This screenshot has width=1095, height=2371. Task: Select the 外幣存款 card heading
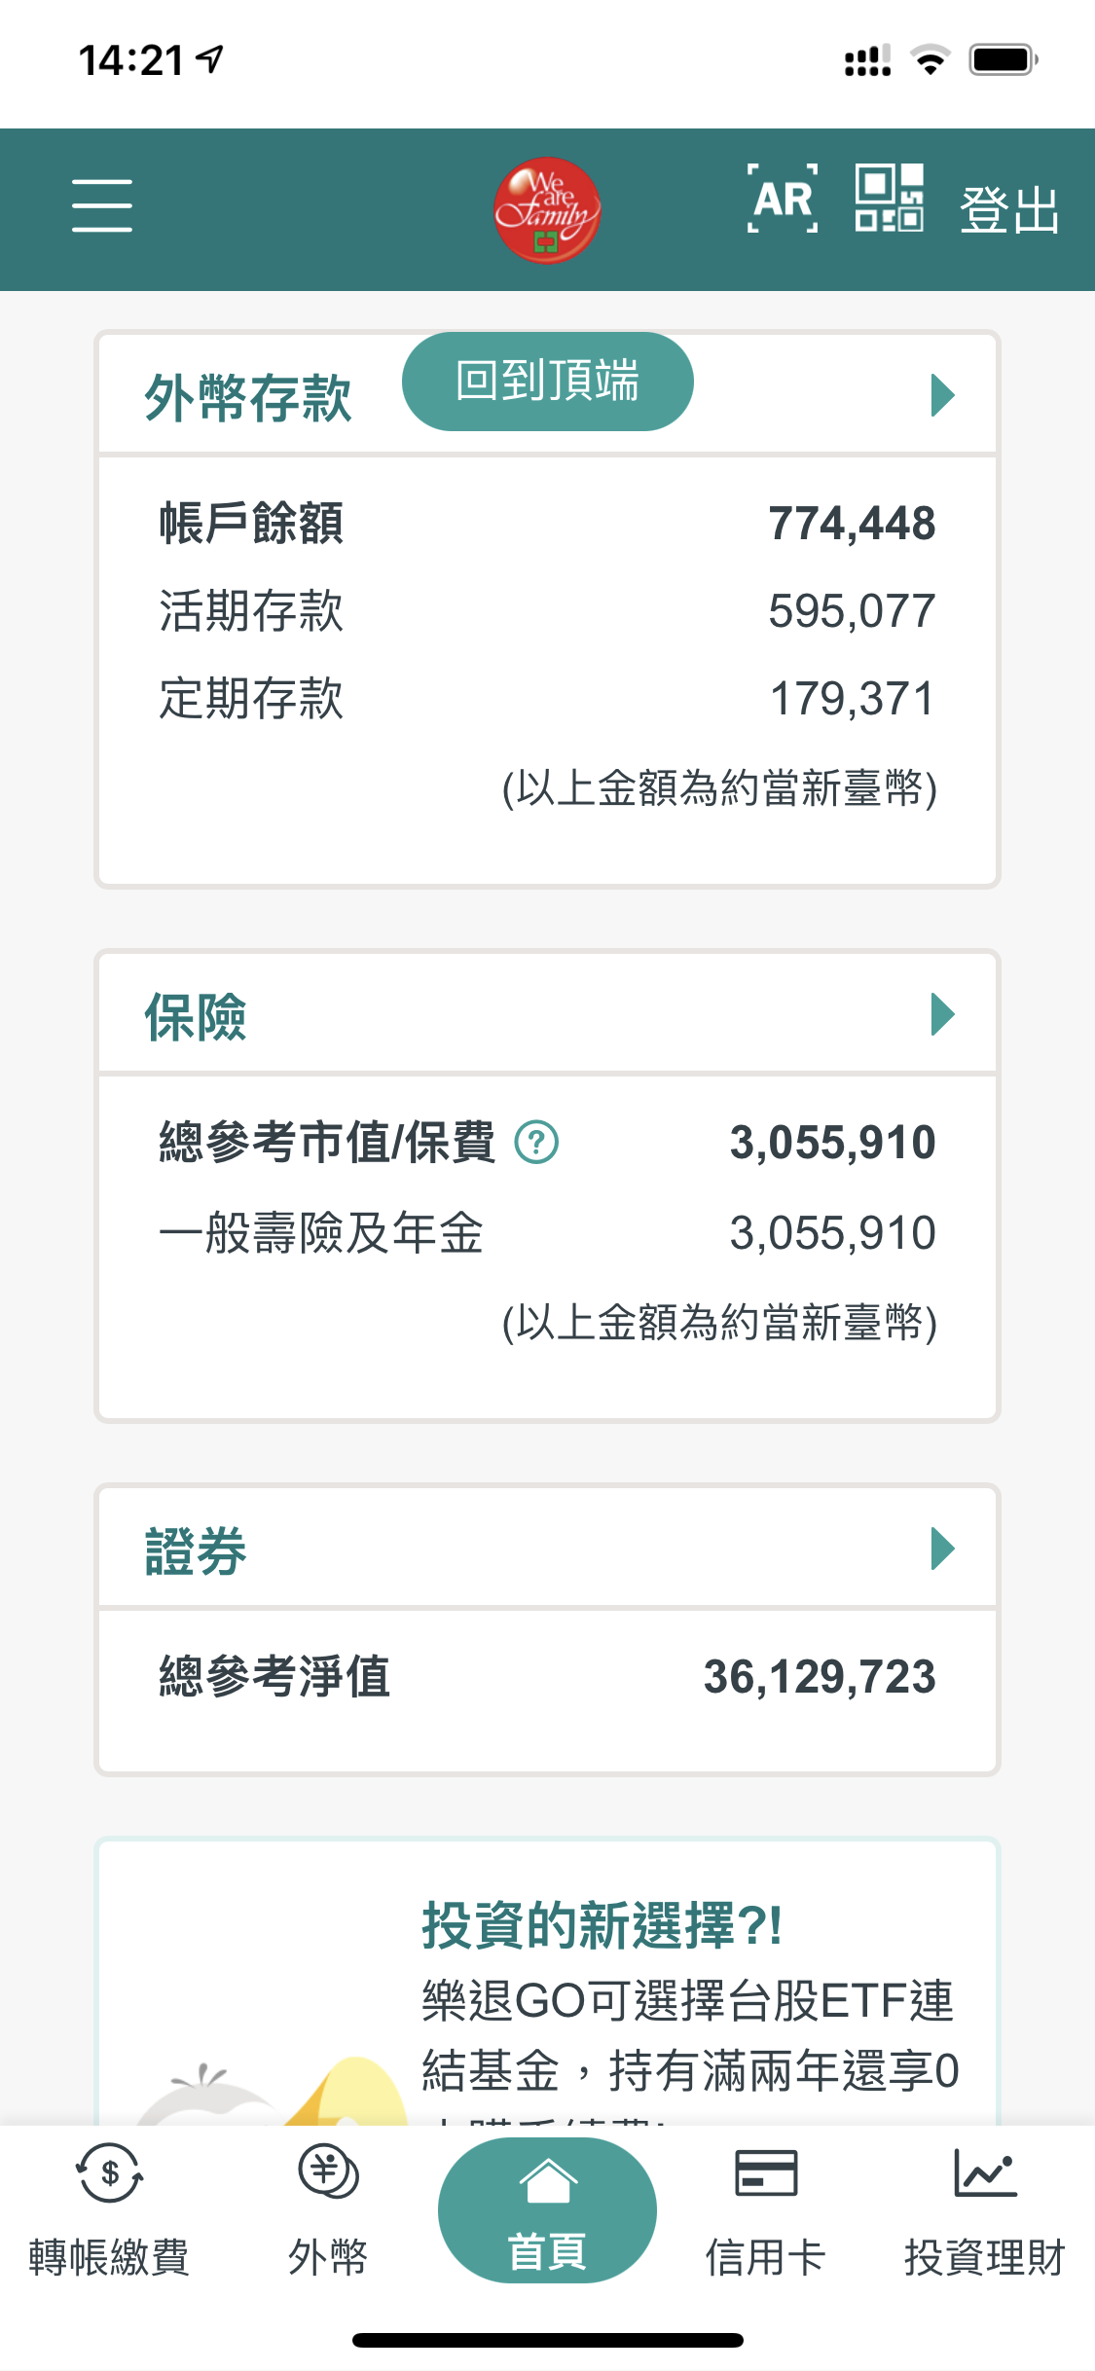pyautogui.click(x=248, y=397)
